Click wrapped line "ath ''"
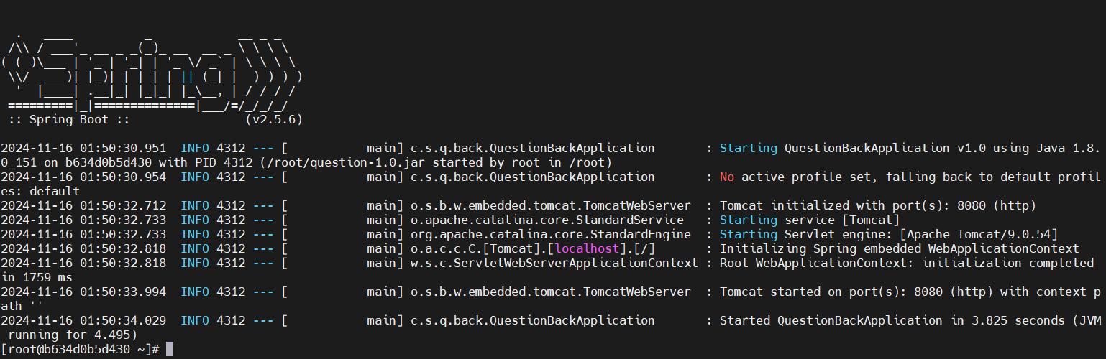Viewport: 1106px width, 359px height. [22, 307]
